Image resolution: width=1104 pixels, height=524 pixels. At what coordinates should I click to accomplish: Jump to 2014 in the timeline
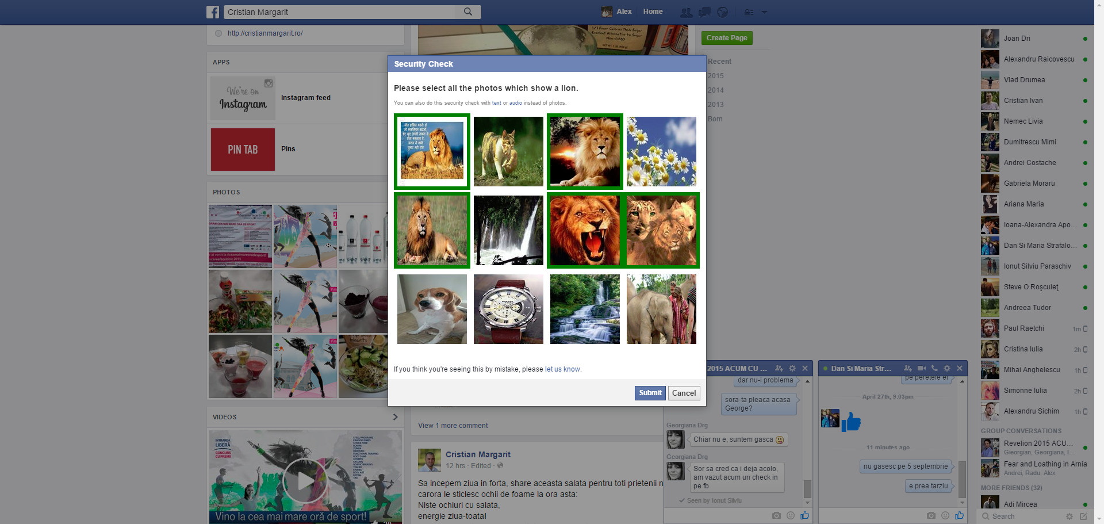click(716, 90)
